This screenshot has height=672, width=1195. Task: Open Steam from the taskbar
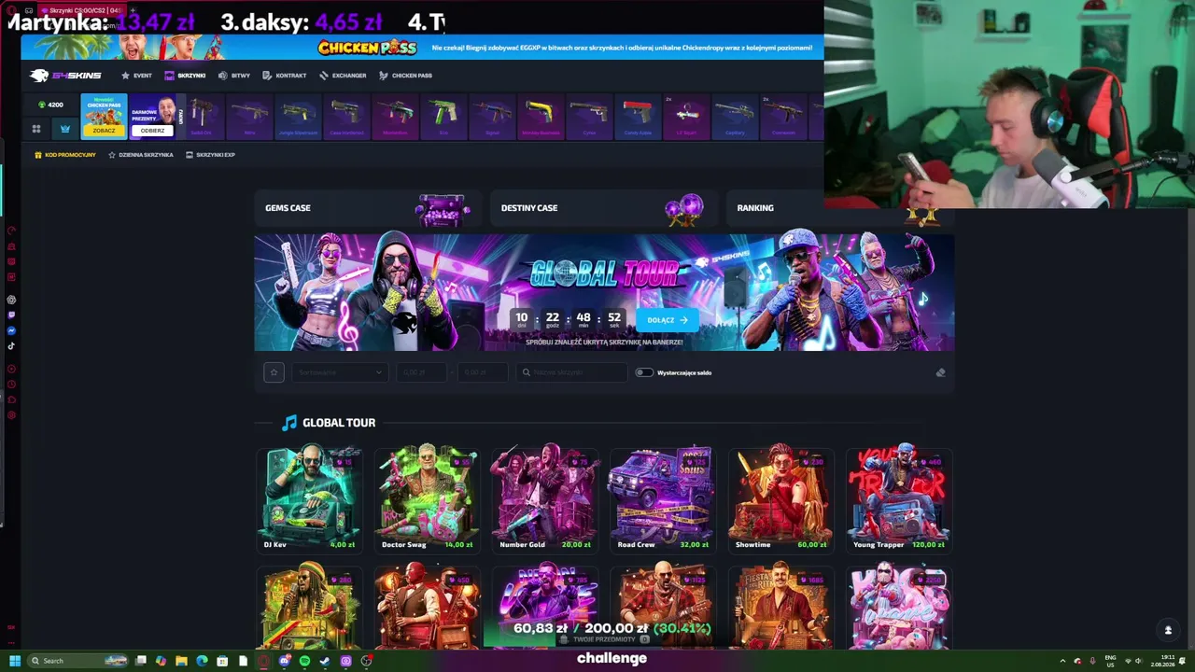[x=325, y=661]
